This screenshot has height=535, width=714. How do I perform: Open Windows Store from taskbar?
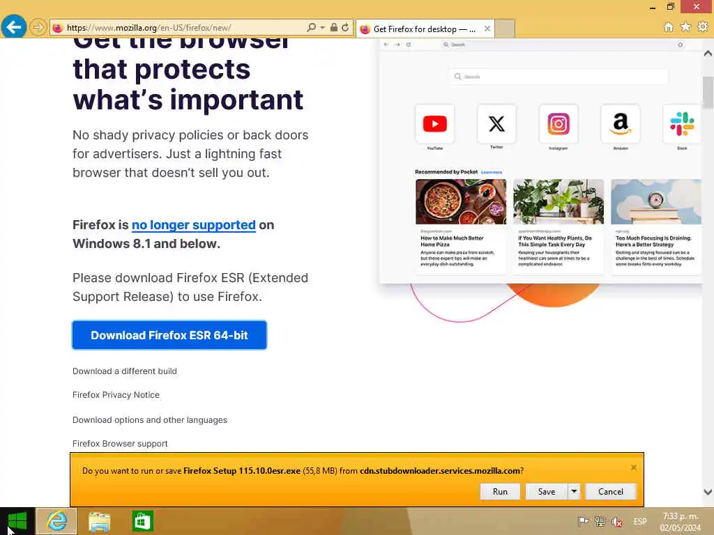pyautogui.click(x=142, y=521)
